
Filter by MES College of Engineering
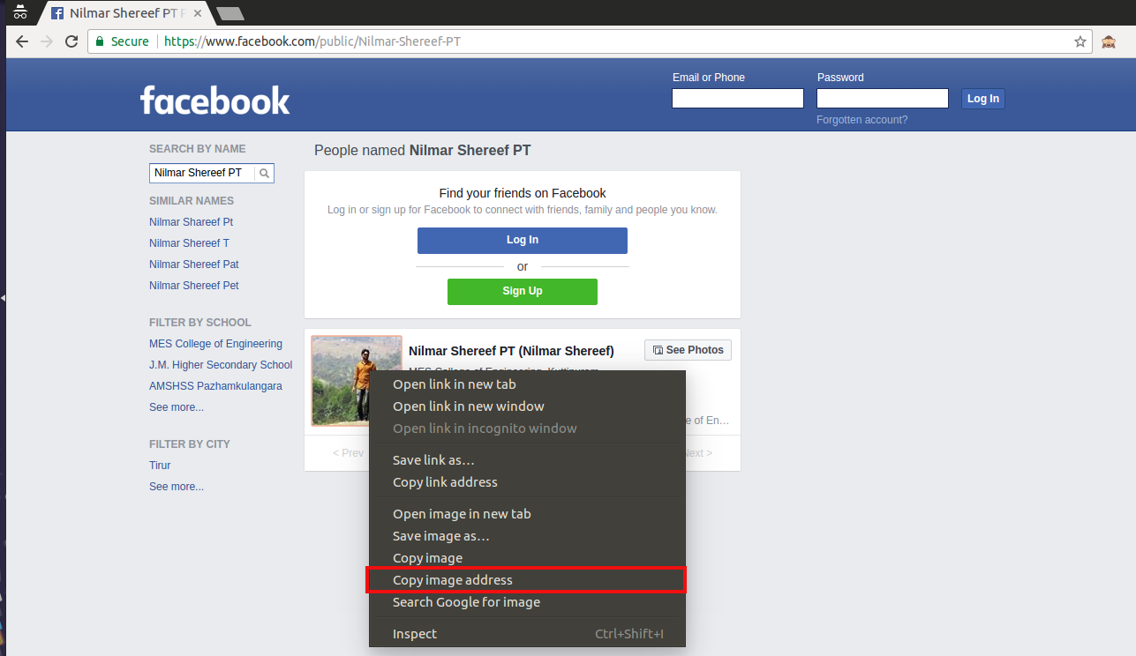coord(215,344)
